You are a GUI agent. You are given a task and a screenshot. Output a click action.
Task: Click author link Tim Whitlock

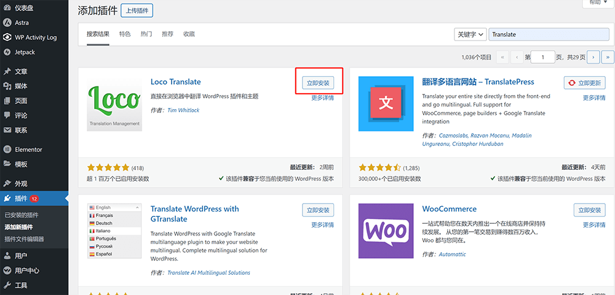[x=183, y=110]
